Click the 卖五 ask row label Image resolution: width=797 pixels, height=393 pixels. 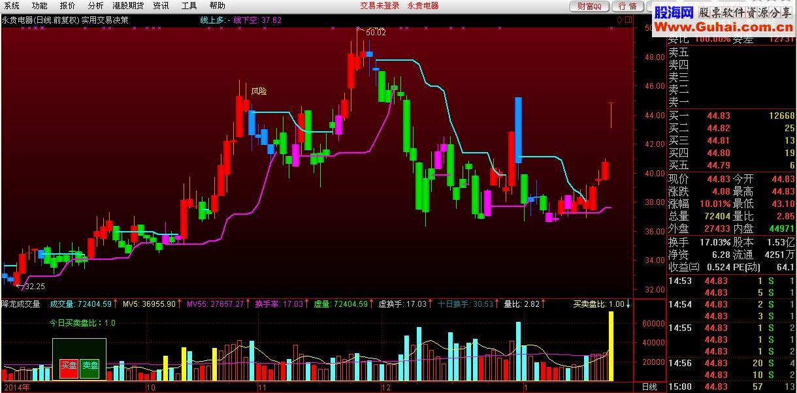[679, 53]
